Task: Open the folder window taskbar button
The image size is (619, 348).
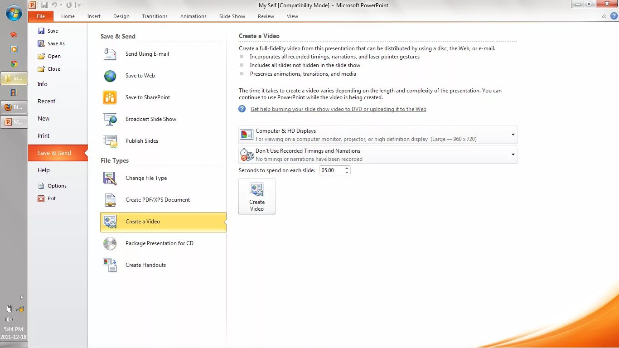Action: point(14,78)
